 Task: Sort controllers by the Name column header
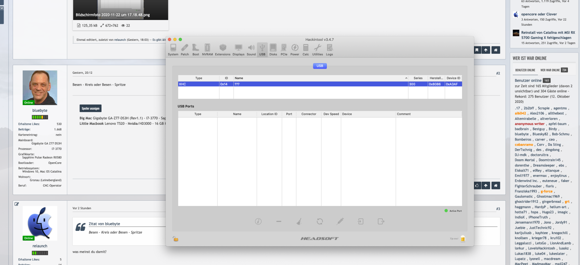point(321,78)
